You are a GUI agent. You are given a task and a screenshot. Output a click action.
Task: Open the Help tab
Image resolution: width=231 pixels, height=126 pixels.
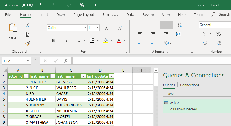click(x=182, y=14)
